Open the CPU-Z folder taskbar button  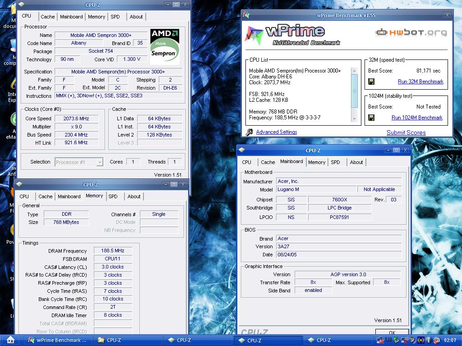point(128,340)
